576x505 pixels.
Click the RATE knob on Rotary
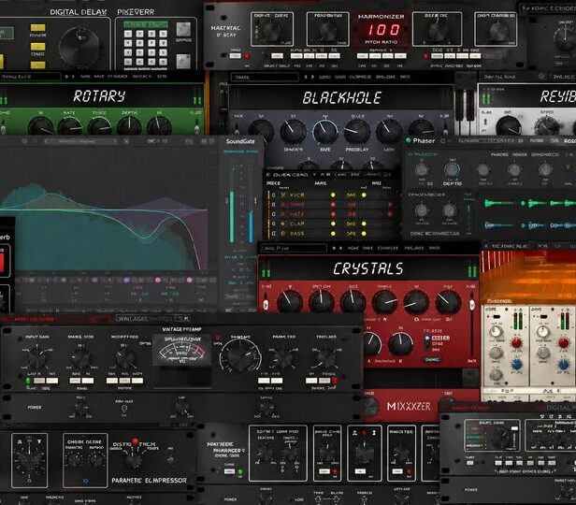pyautogui.click(x=70, y=126)
